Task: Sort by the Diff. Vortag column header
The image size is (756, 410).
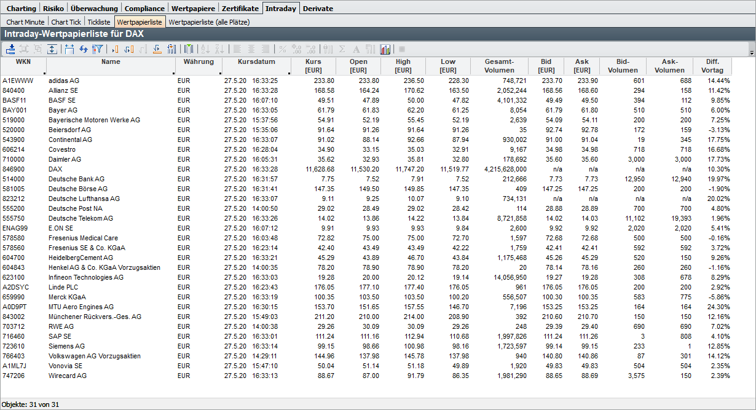Action: point(712,66)
